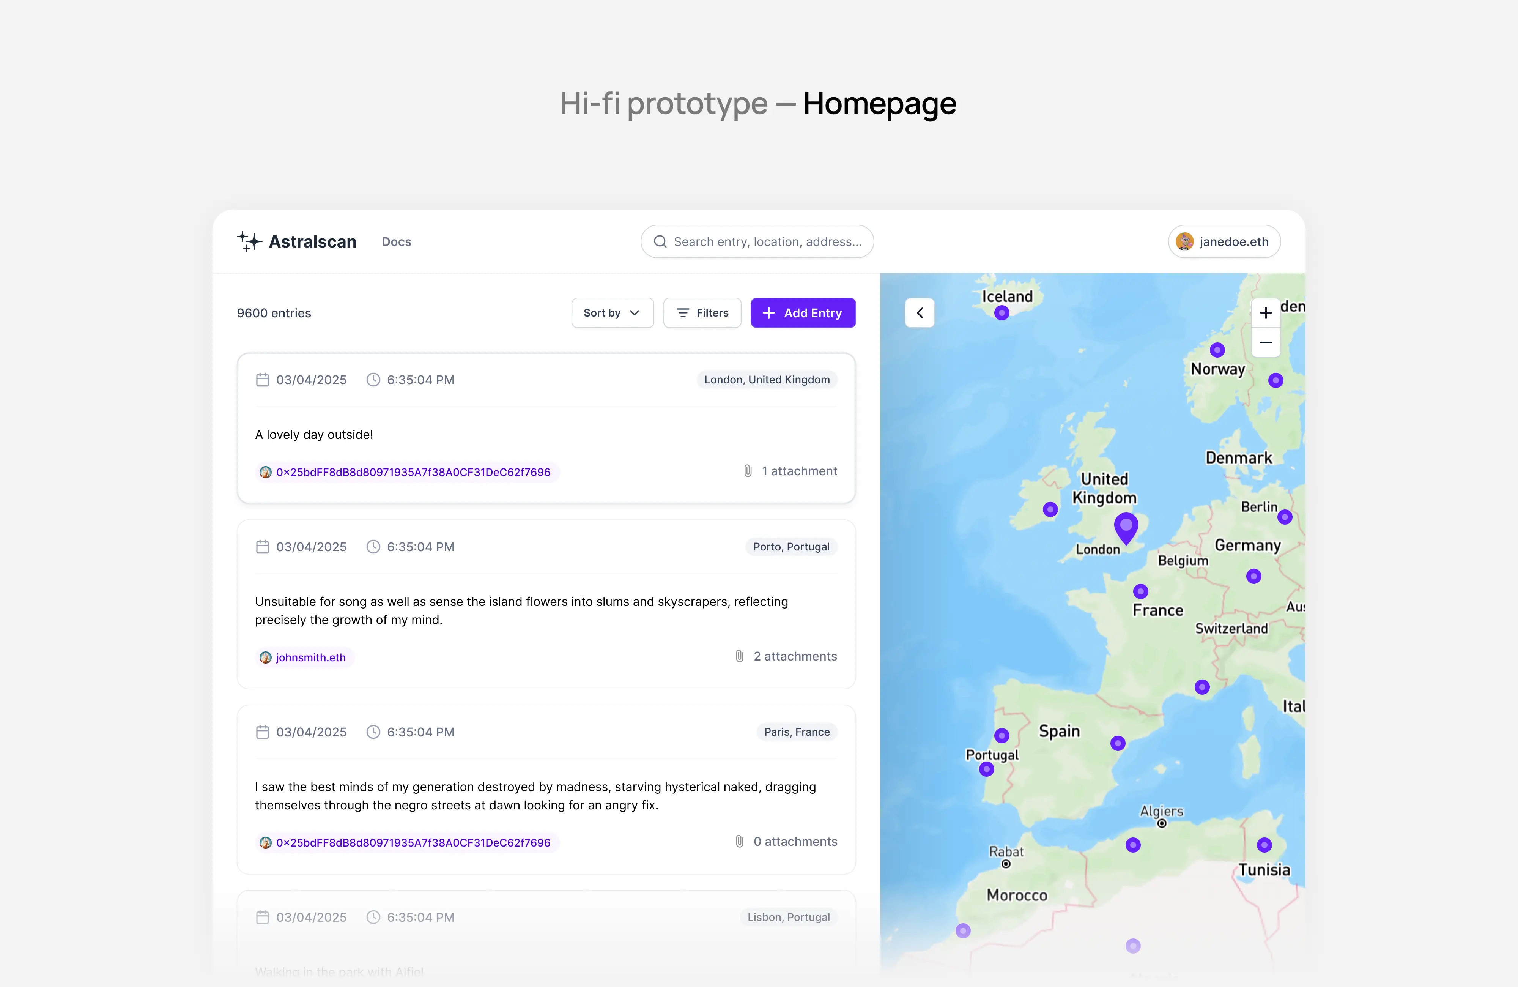Click the calendar icon on the Paris entry
Image resolution: width=1518 pixels, height=987 pixels.
262,732
